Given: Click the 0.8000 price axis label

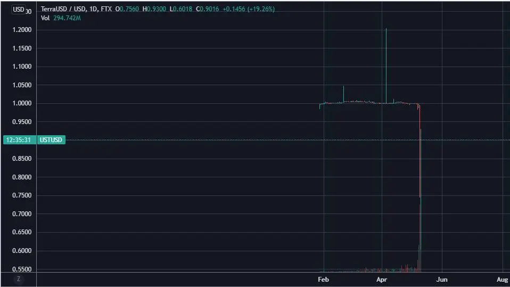Looking at the screenshot, I should tap(22, 177).
